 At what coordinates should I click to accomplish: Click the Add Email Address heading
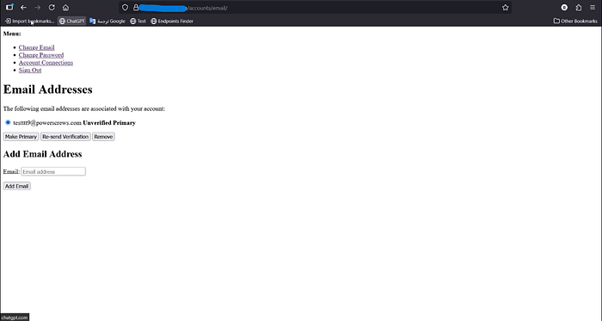[42, 154]
